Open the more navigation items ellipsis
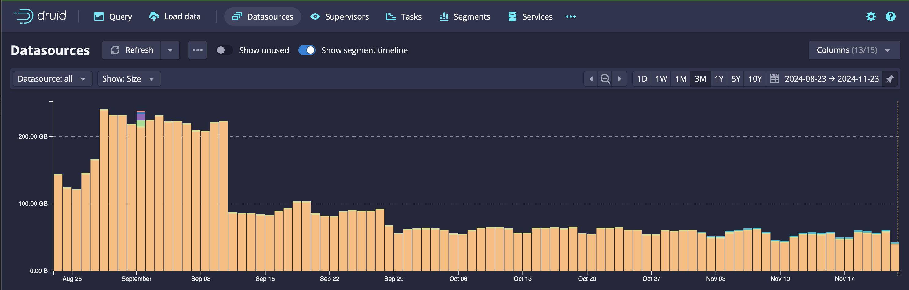 coord(570,16)
